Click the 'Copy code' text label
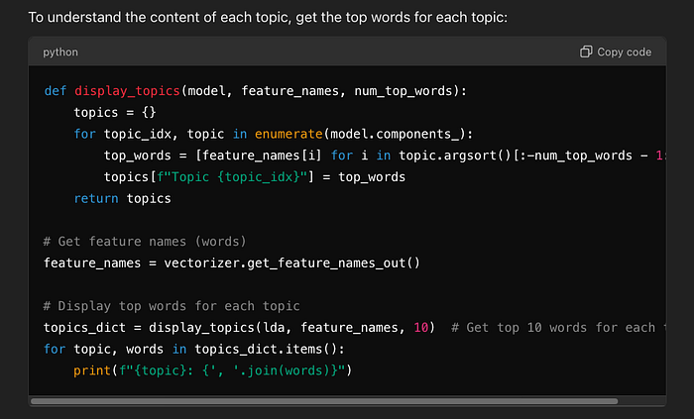This screenshot has height=419, width=694. click(624, 52)
